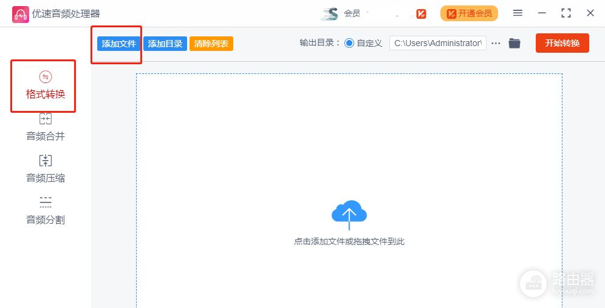Screen dimensions: 605x308
Task: Click the three-dot browse path button
Action: coord(496,43)
